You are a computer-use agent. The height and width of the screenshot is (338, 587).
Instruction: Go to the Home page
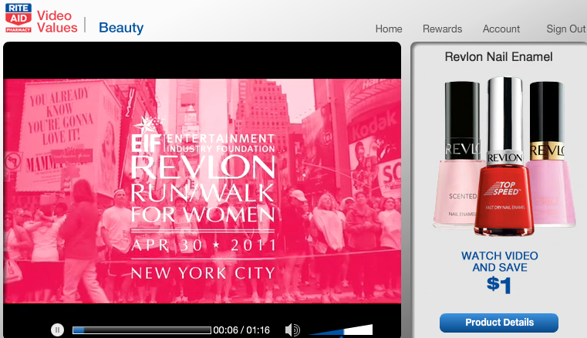[x=389, y=29]
